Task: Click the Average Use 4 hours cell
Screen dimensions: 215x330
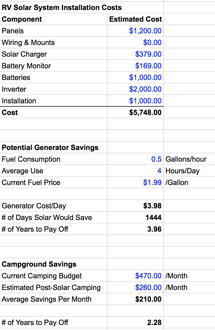Action: 159,171
